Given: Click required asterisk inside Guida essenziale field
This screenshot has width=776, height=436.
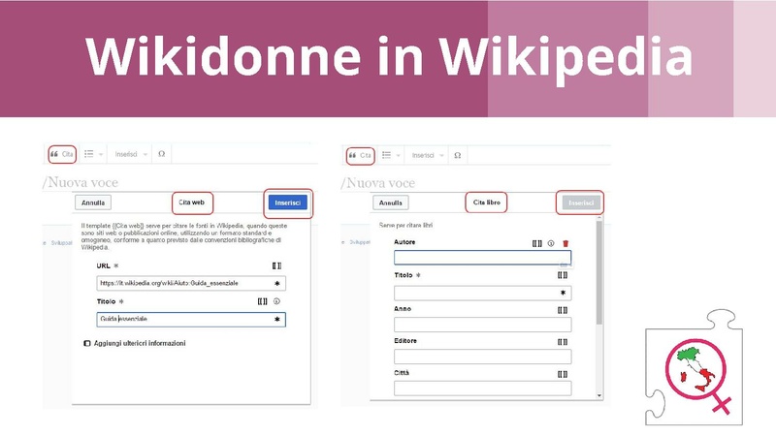Looking at the screenshot, I should [277, 320].
